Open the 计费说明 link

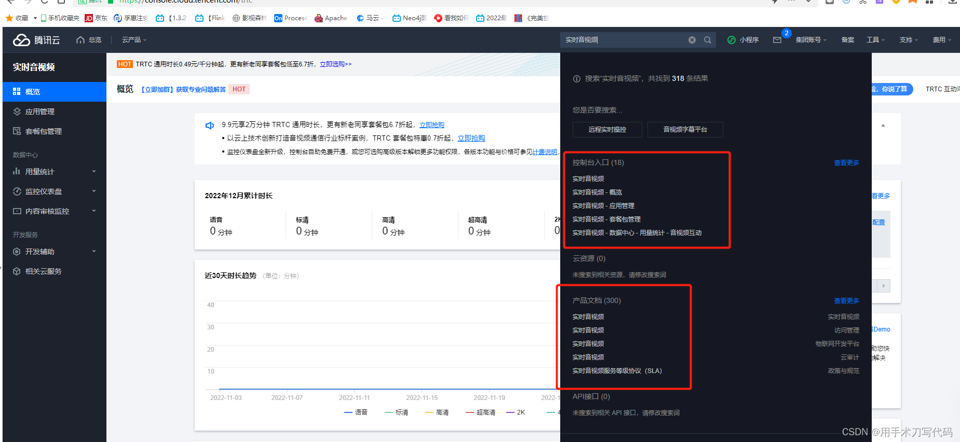(x=545, y=152)
